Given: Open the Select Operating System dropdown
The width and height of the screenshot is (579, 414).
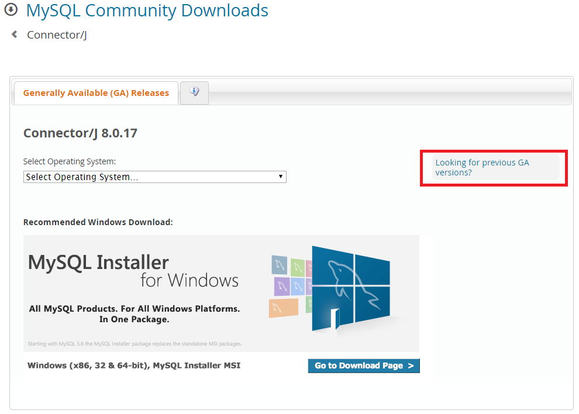Looking at the screenshot, I should pos(155,177).
